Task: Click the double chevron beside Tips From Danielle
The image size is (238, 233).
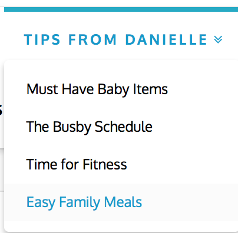Action: coord(218,39)
